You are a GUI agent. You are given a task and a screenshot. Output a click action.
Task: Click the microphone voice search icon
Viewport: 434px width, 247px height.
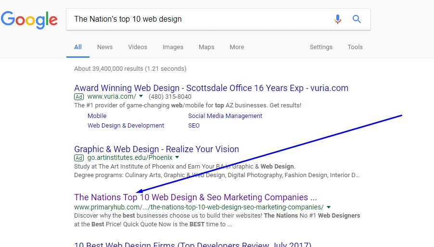tap(337, 19)
